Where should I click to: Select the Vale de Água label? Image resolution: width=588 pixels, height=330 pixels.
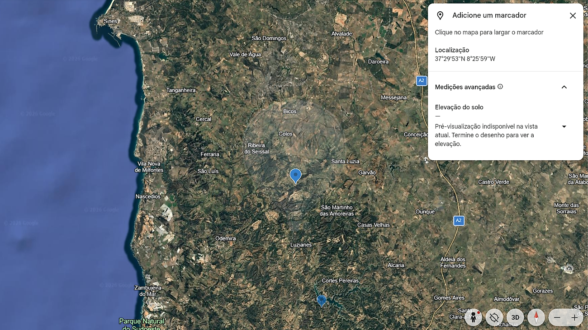click(245, 54)
